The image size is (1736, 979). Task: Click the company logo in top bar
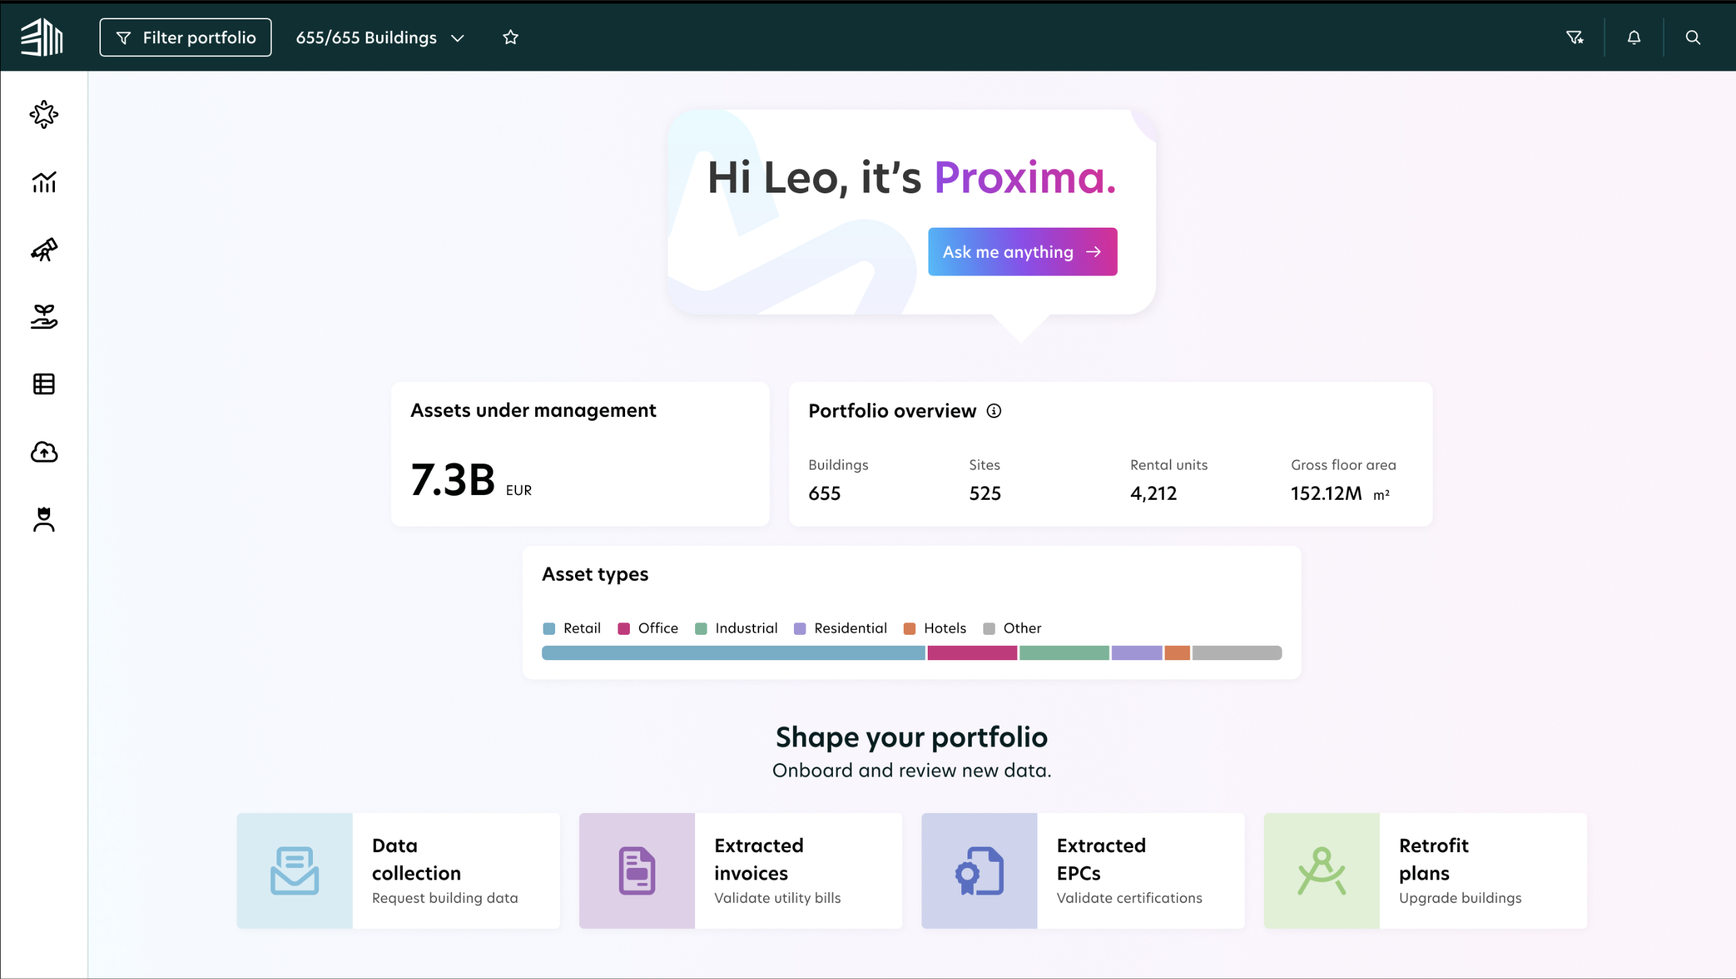click(x=42, y=37)
